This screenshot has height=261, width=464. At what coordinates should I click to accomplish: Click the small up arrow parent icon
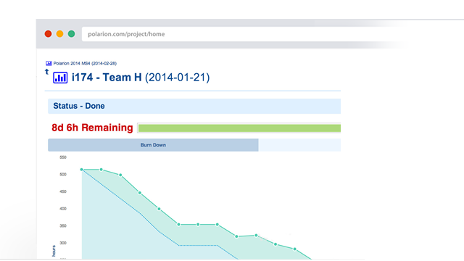tap(46, 72)
